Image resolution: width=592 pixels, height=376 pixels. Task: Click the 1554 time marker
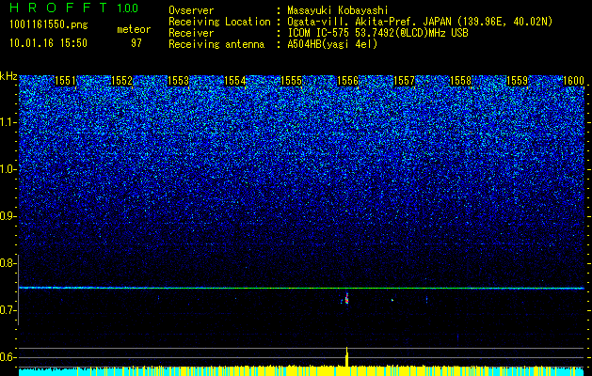235,81
